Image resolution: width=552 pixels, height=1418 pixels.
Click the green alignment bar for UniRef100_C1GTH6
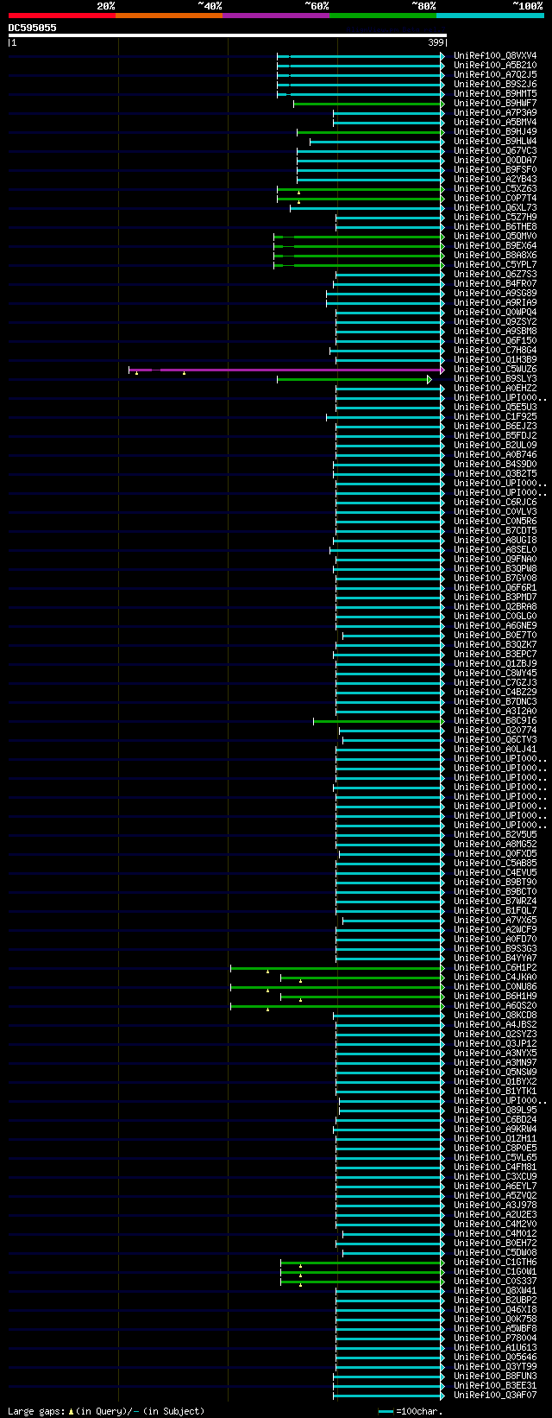362,1263
